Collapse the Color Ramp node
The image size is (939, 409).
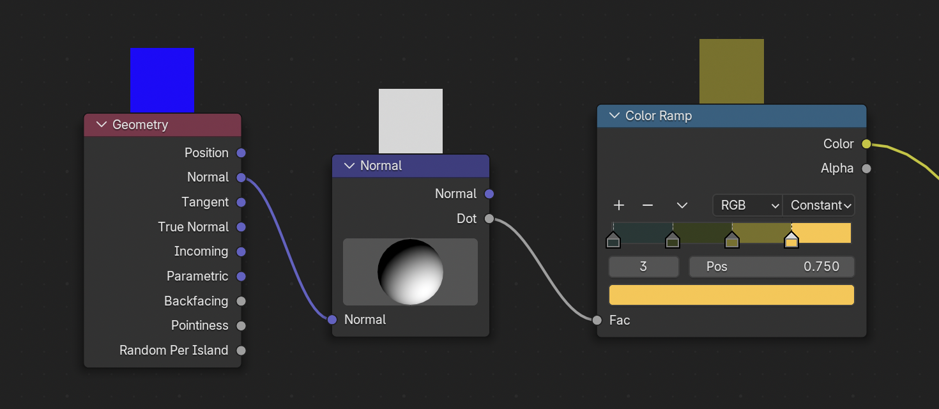tap(615, 116)
